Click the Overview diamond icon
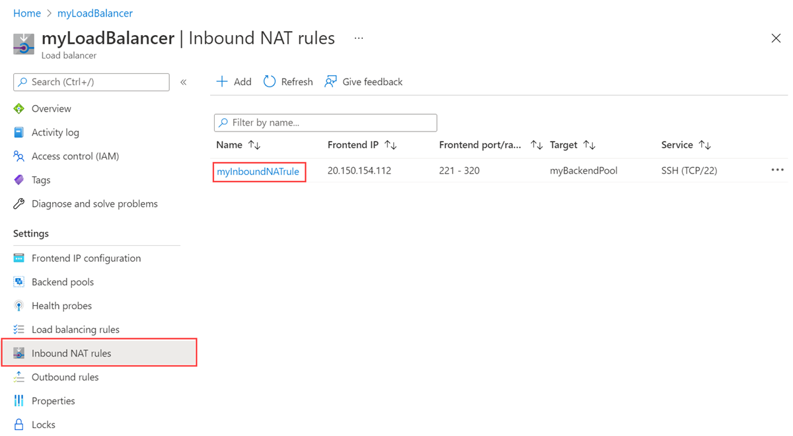 (19, 109)
